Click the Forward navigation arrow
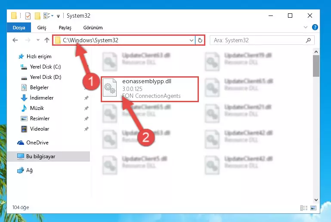This screenshot has height=222, width=331. (28, 40)
